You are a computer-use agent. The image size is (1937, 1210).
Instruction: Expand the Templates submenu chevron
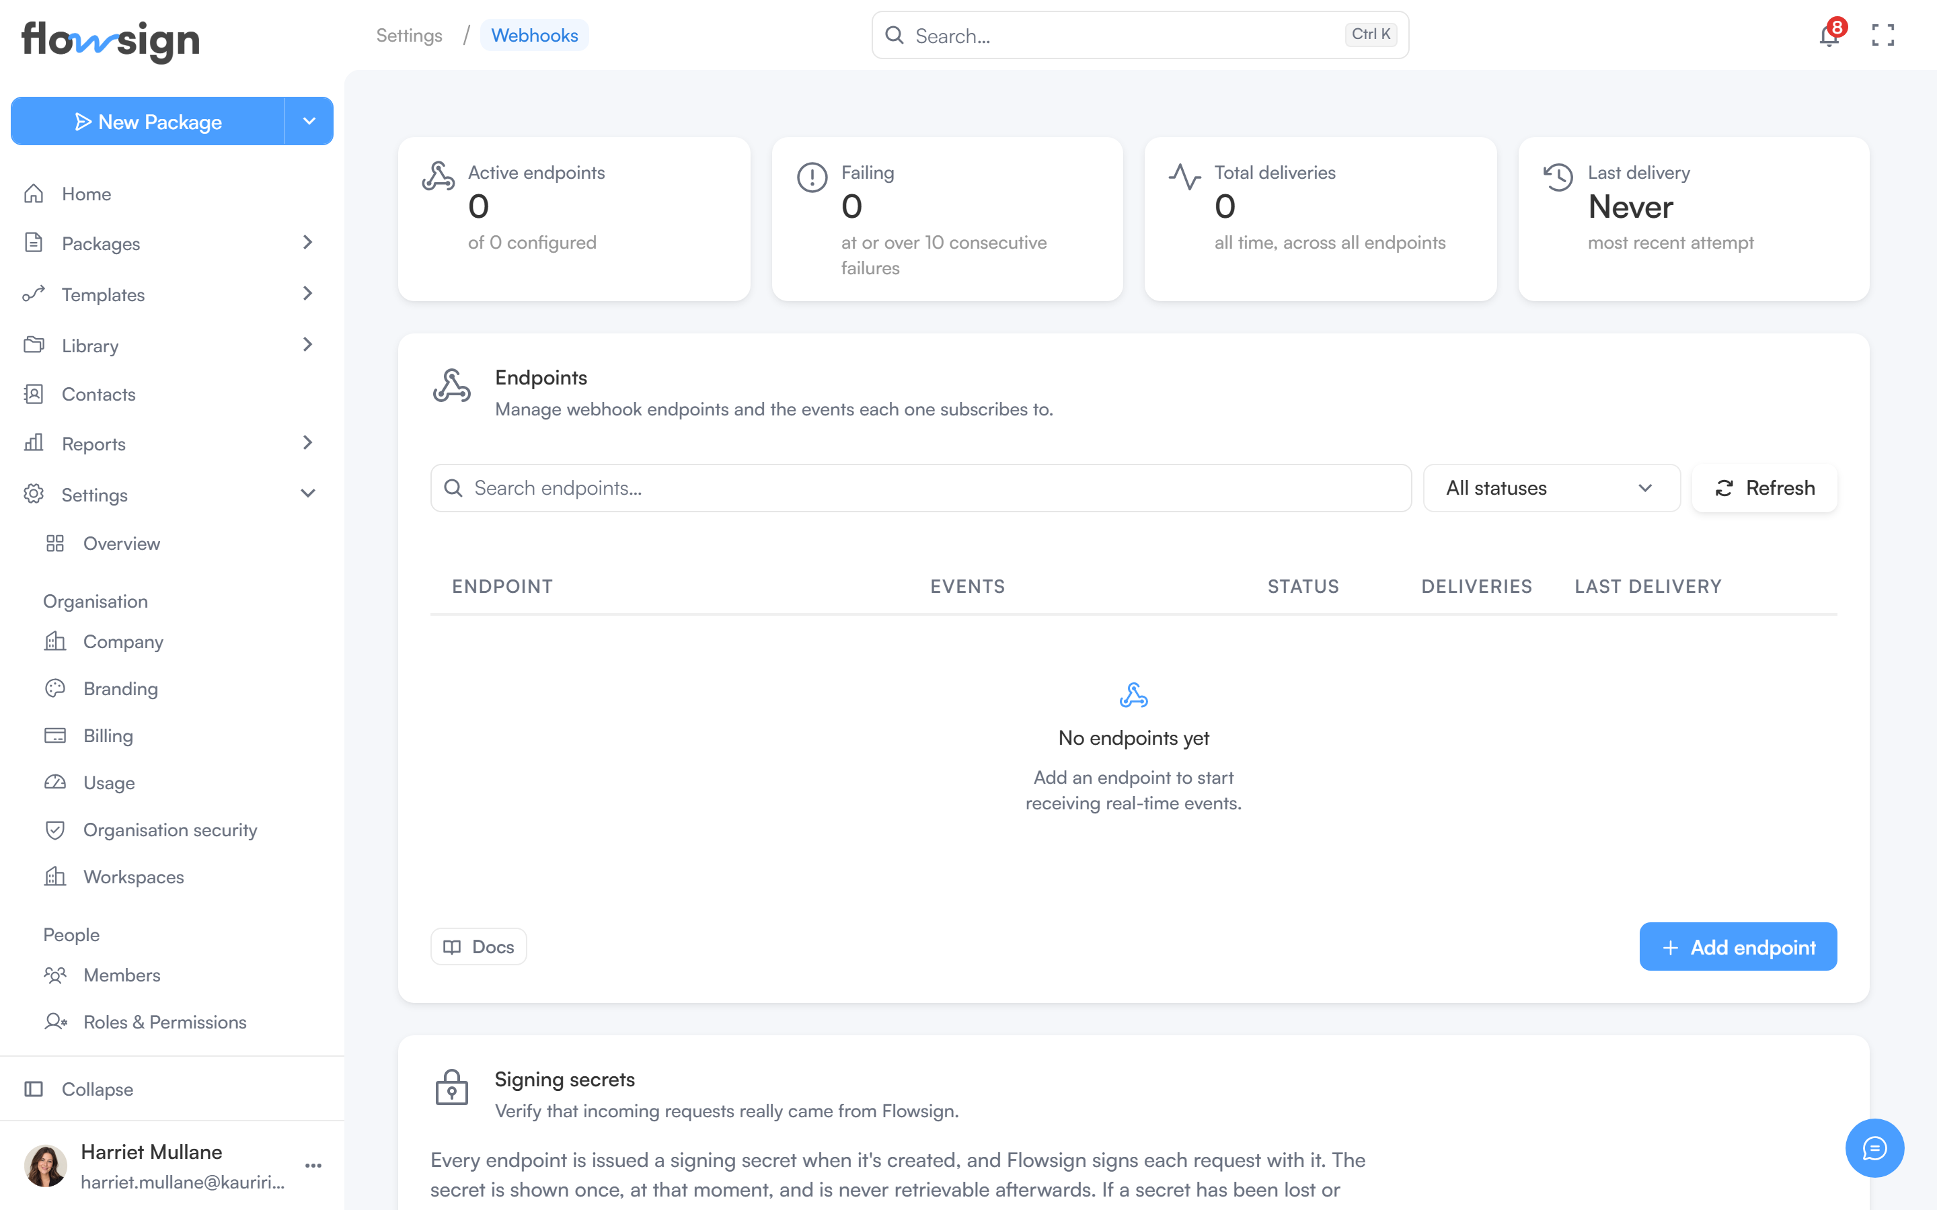click(307, 293)
